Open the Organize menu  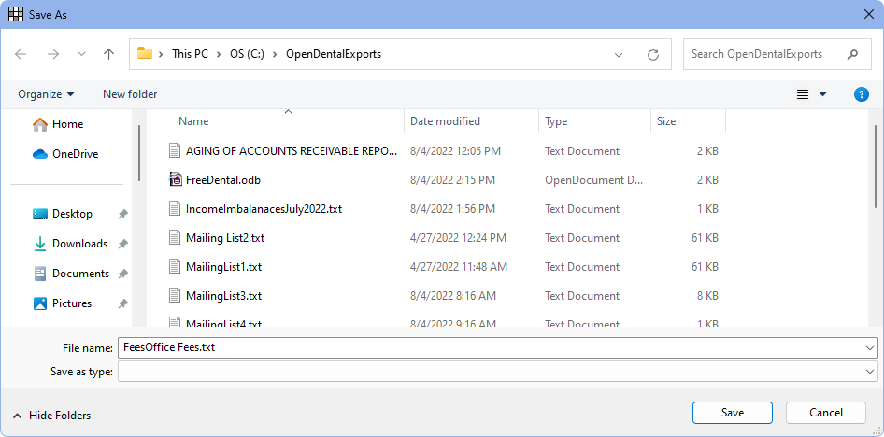46,94
